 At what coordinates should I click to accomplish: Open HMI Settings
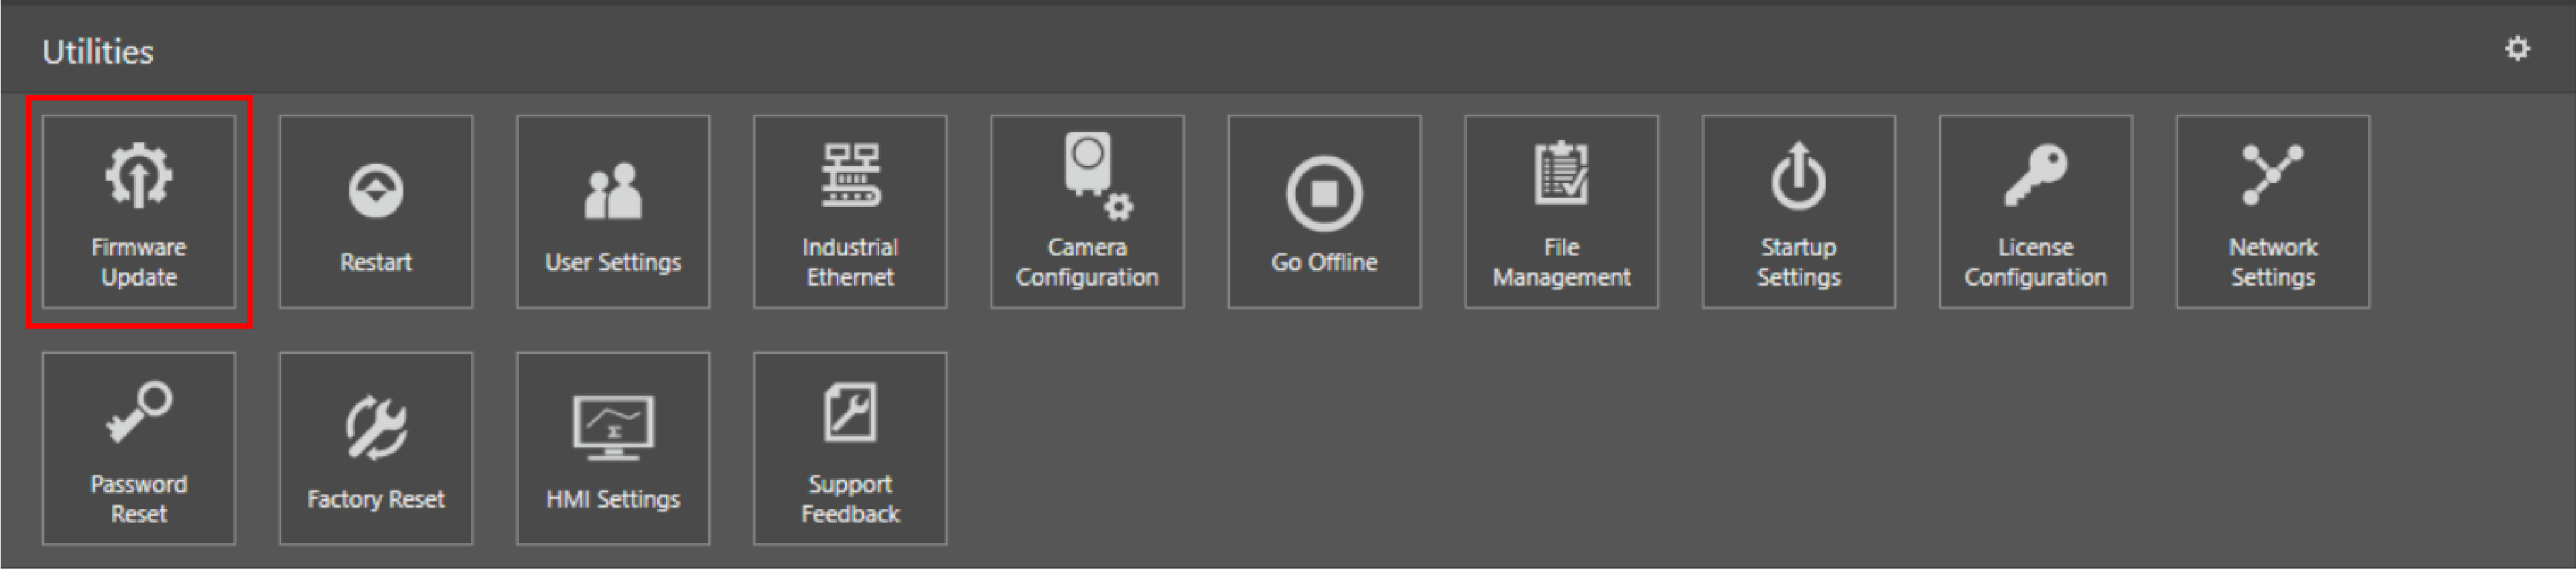point(612,448)
